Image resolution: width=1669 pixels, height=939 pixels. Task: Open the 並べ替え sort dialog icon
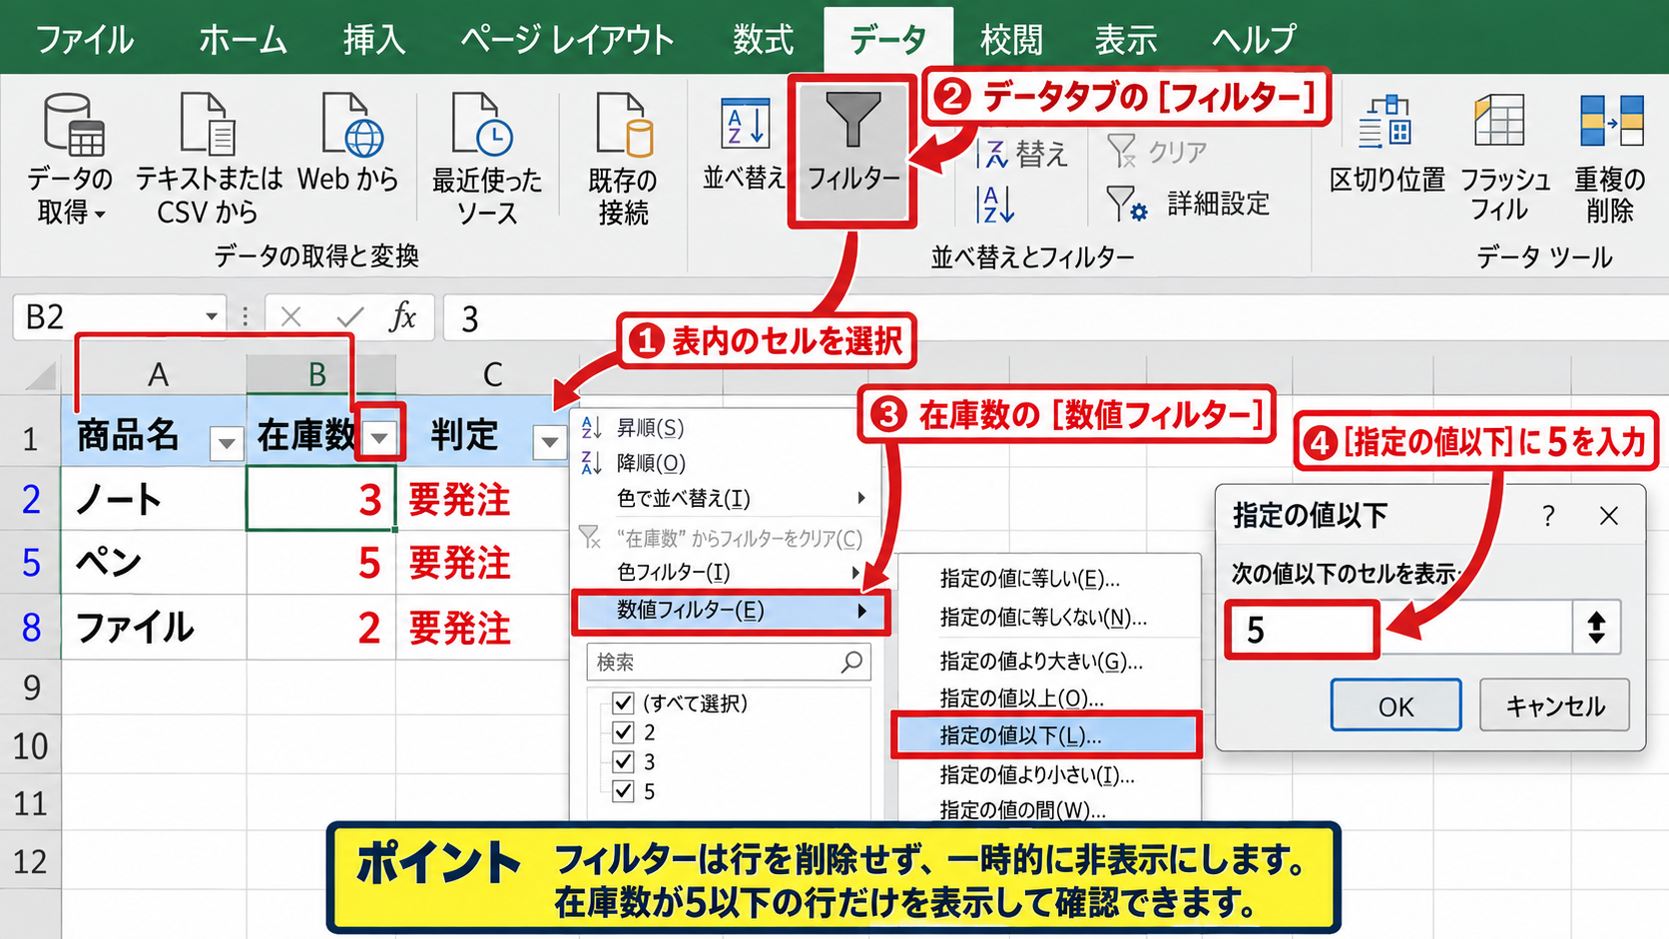click(x=746, y=125)
